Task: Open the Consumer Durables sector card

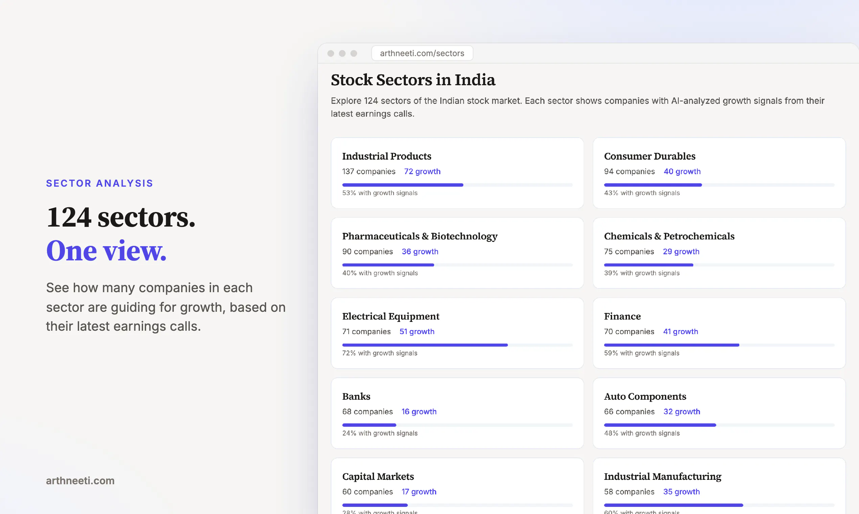Action: (x=719, y=173)
